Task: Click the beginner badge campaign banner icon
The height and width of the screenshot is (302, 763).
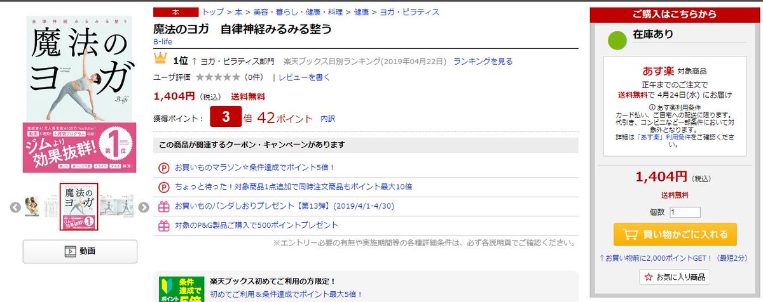Action: click(181, 289)
